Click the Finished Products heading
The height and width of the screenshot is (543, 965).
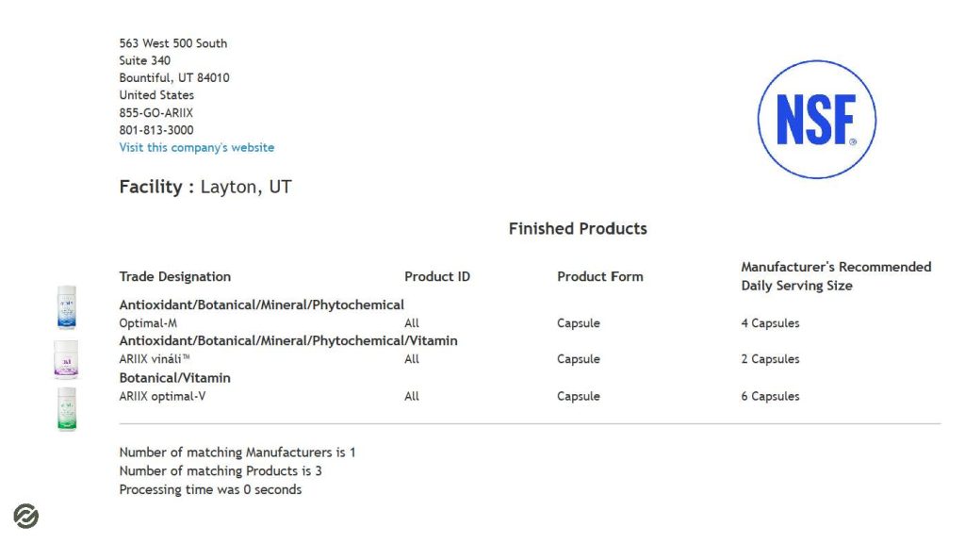point(578,229)
